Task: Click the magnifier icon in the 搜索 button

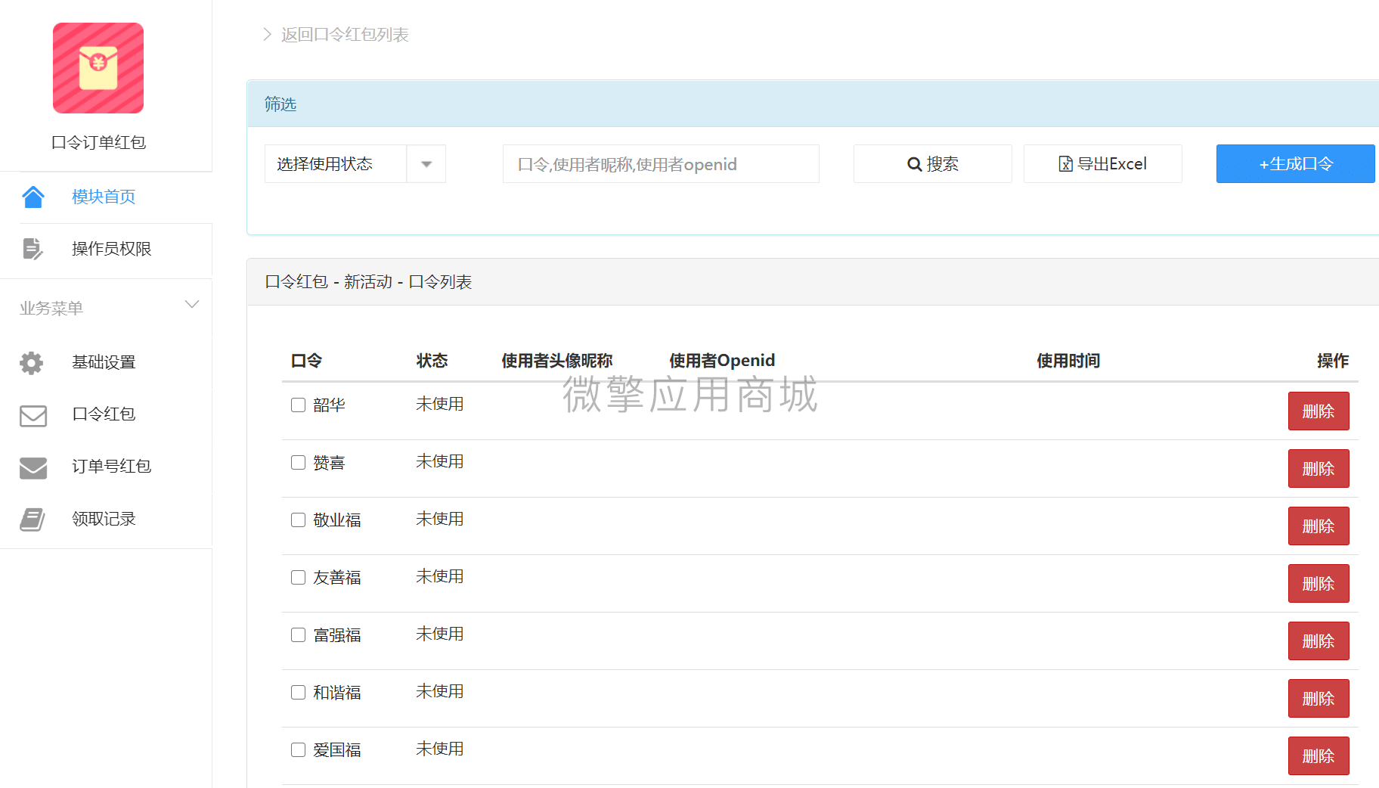Action: pos(914,164)
